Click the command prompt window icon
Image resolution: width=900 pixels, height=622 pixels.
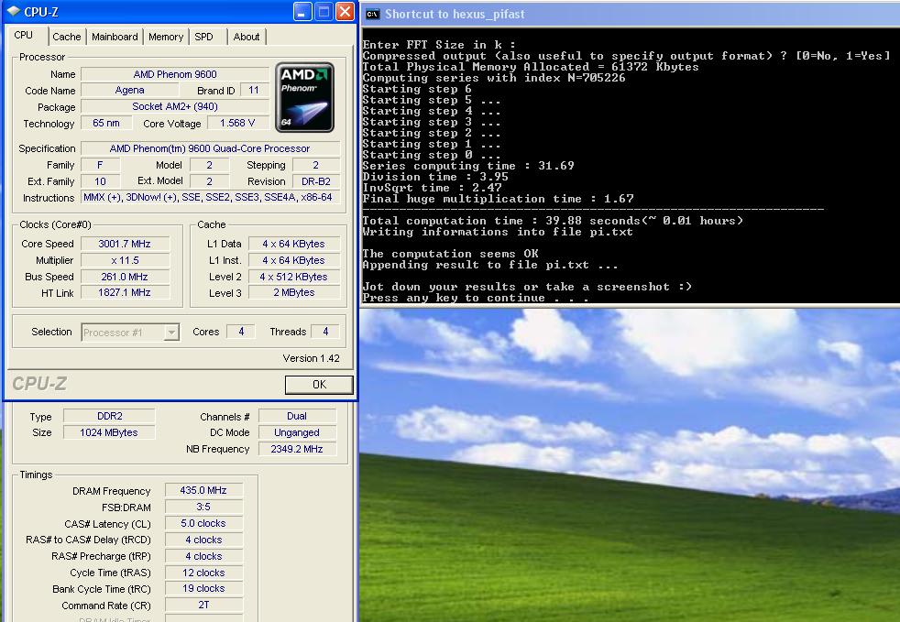pyautogui.click(x=372, y=15)
